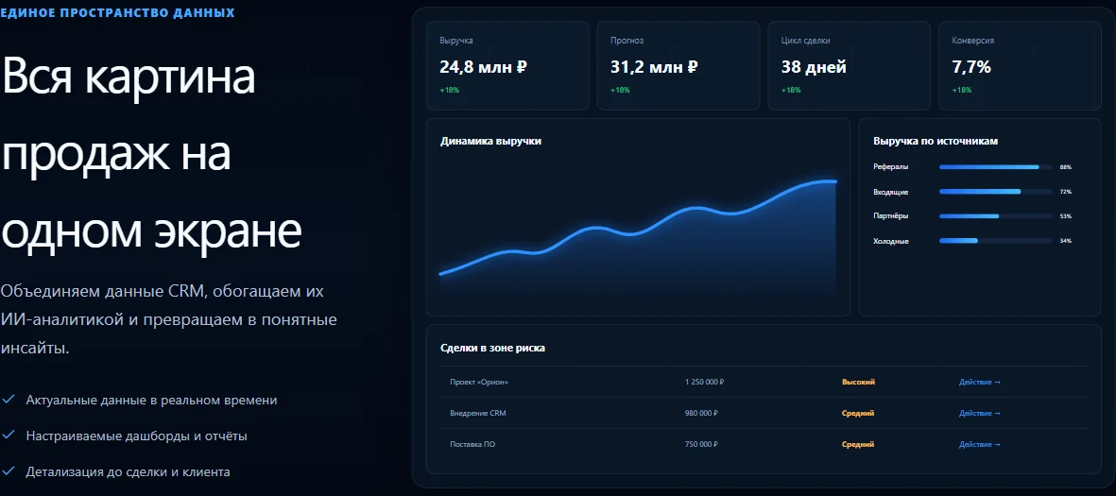Click the 'Выручка по источникам' heading

click(x=936, y=141)
